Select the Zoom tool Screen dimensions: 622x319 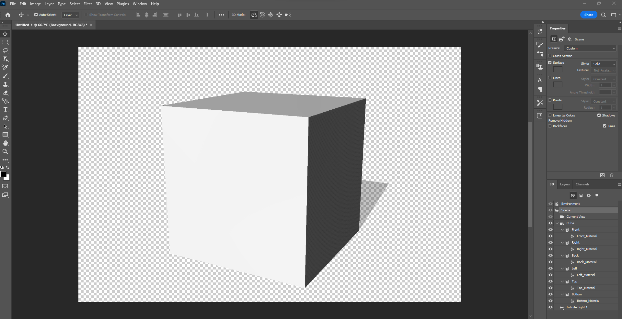click(5, 151)
